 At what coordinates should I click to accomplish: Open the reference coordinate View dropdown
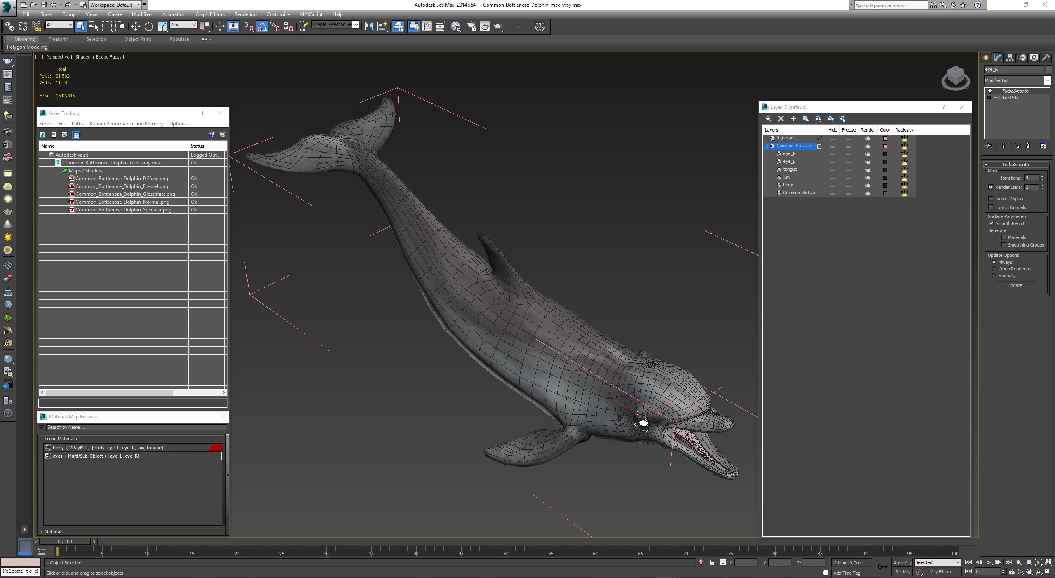coord(183,25)
